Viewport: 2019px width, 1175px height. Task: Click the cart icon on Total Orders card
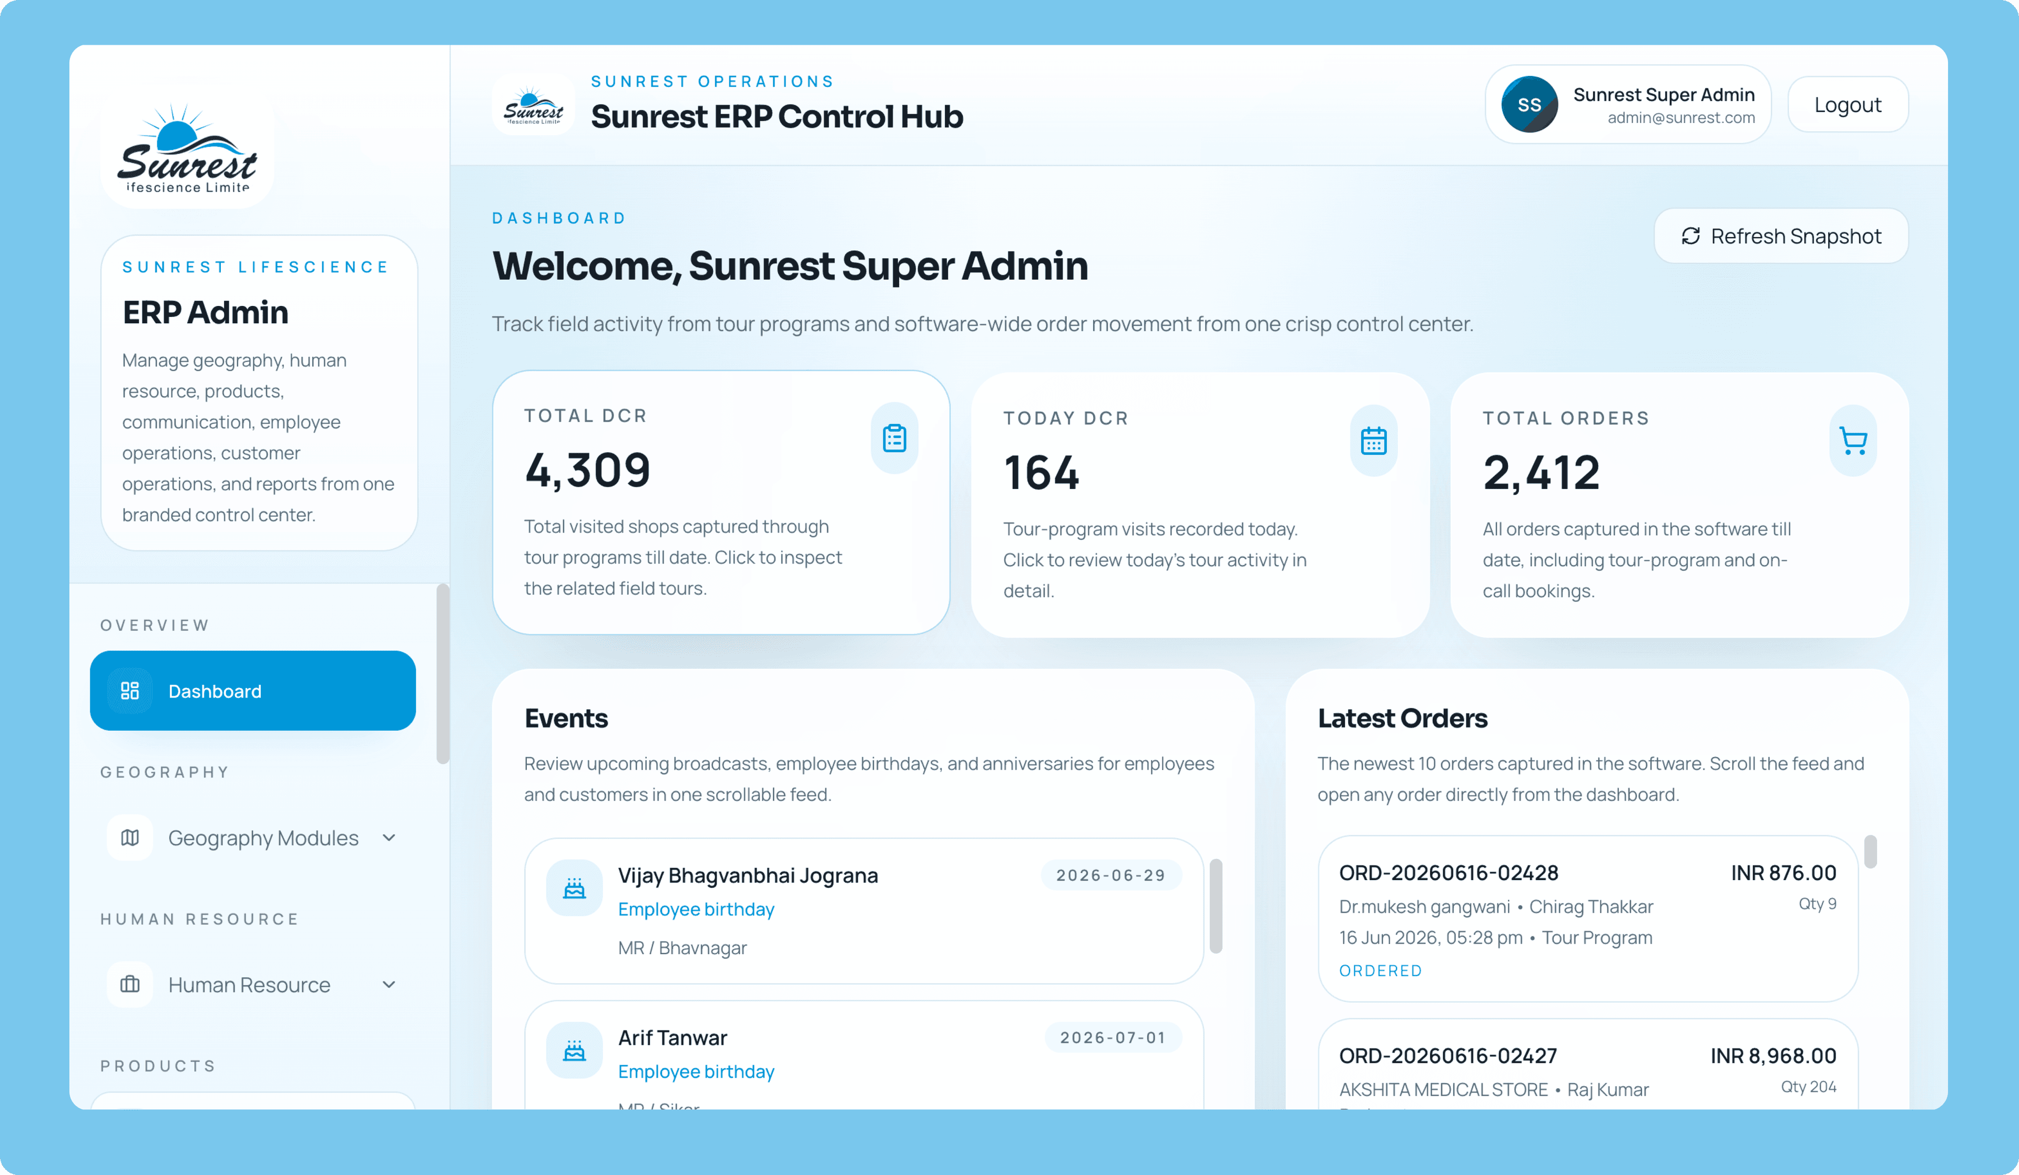point(1852,441)
